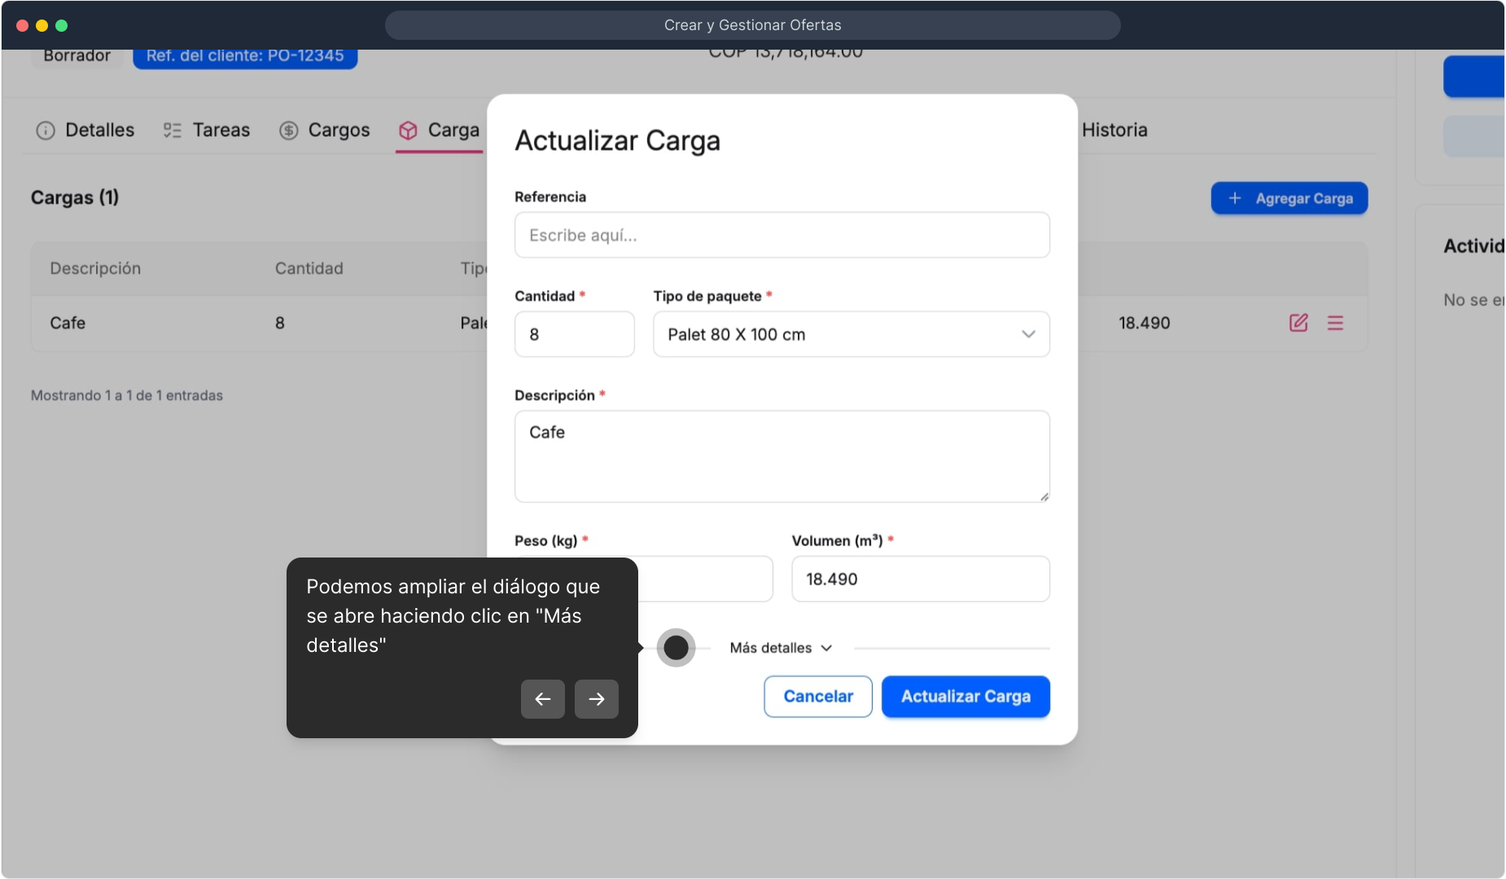This screenshot has height=879, width=1506.
Task: Click the 18.490 value in the Cafe row
Action: pyautogui.click(x=1145, y=323)
